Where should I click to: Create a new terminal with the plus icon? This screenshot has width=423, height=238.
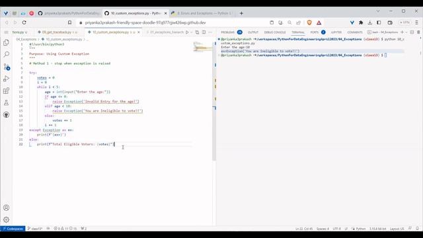pos(402,32)
